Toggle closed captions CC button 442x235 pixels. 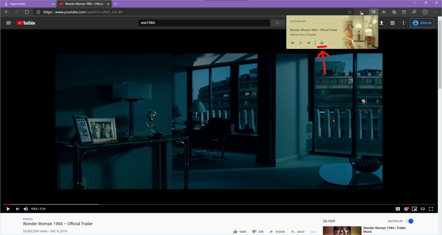coord(398,209)
